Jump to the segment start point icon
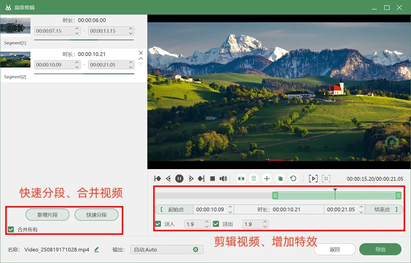The height and width of the screenshot is (263, 411). click(x=157, y=178)
